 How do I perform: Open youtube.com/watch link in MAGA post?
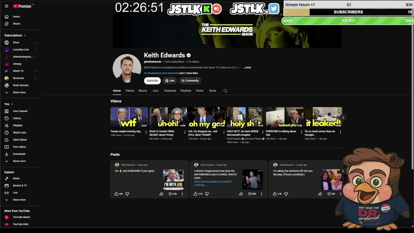point(213,183)
